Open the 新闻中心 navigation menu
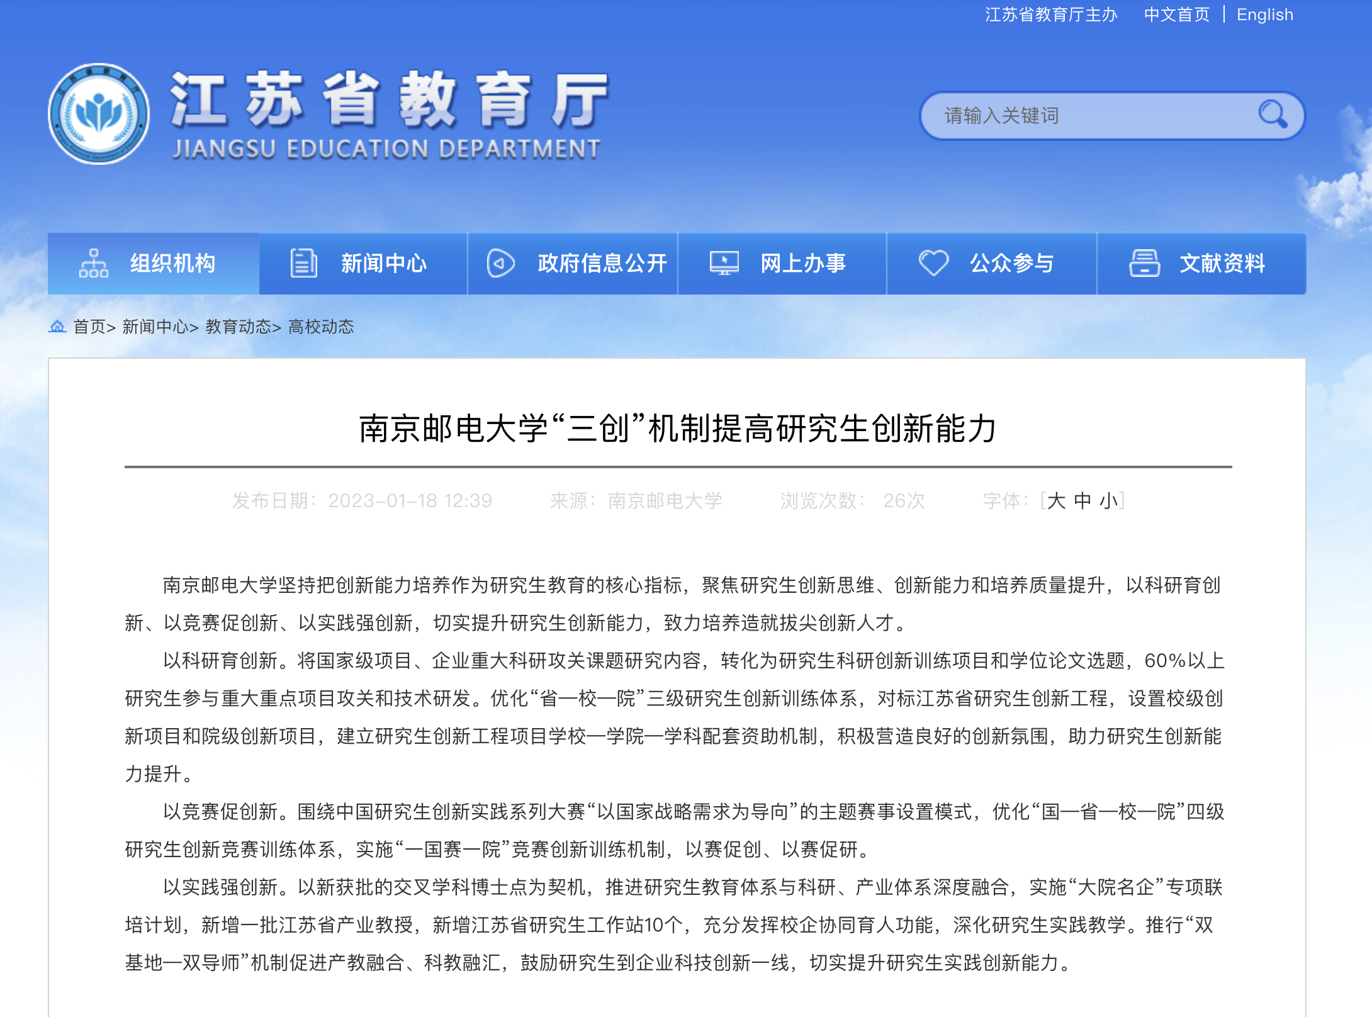 (383, 263)
